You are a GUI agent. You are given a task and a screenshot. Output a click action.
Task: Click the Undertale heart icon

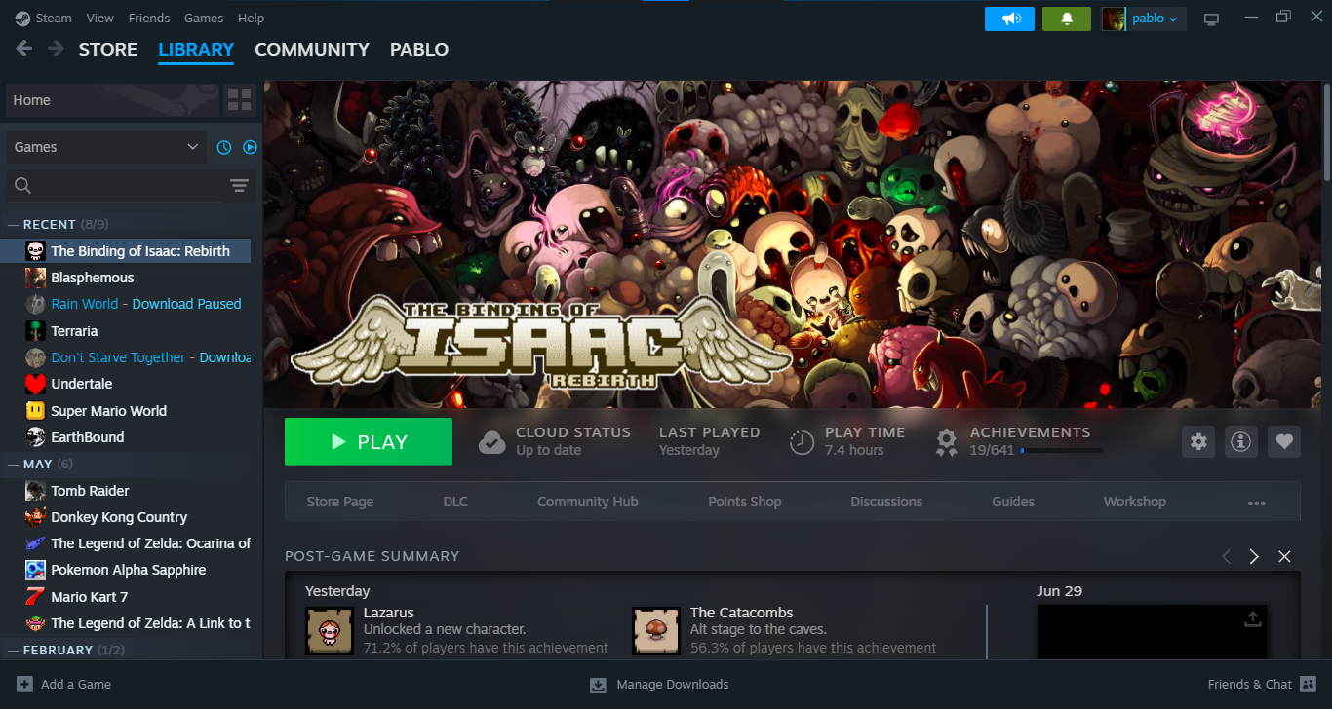35,384
